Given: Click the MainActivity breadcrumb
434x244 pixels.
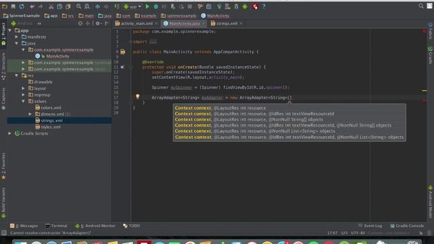Looking at the screenshot, I should click(216, 16).
